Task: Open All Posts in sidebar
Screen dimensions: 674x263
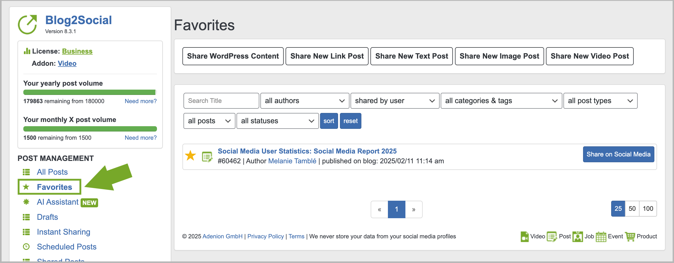Action: point(52,172)
